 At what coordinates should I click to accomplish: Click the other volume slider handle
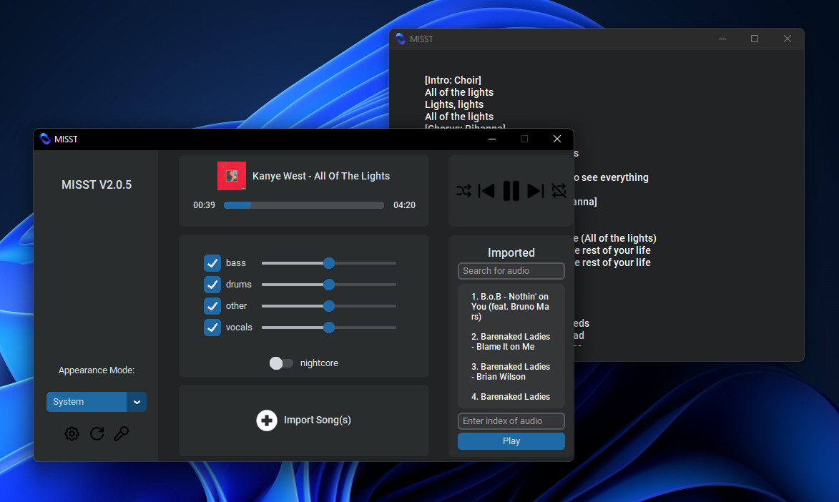pyautogui.click(x=329, y=305)
